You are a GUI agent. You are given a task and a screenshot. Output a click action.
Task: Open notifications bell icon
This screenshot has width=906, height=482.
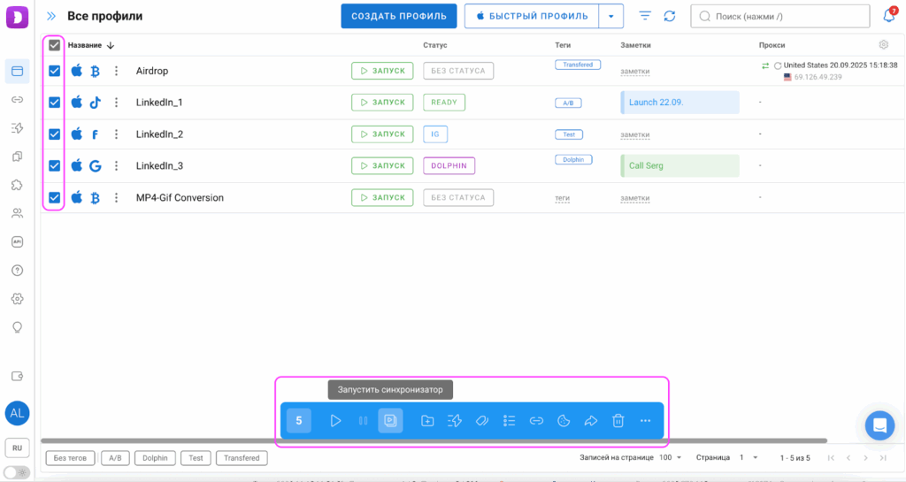coord(888,16)
